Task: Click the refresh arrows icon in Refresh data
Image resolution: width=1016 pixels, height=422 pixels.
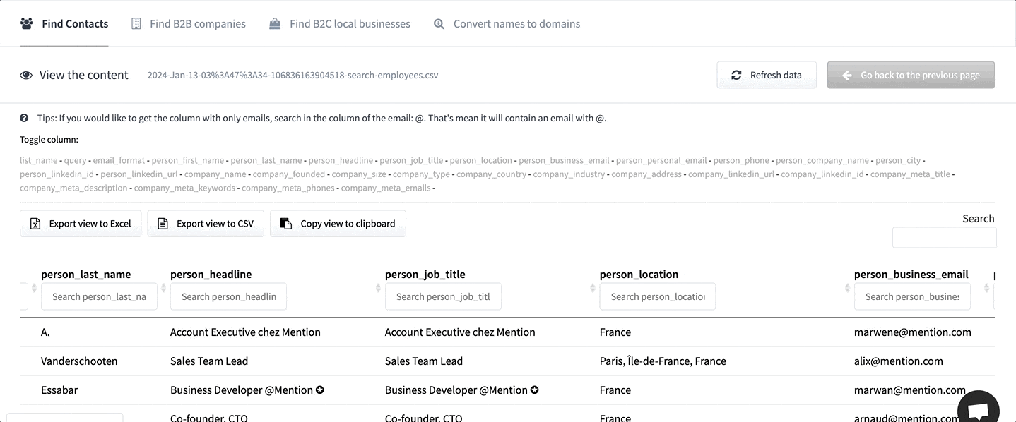Action: coord(736,74)
